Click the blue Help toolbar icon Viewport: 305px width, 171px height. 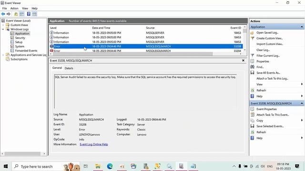tap(29, 14)
